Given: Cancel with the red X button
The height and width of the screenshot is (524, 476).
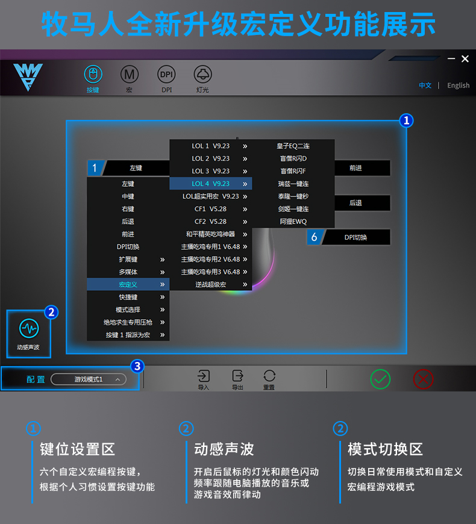Looking at the screenshot, I should (x=423, y=379).
